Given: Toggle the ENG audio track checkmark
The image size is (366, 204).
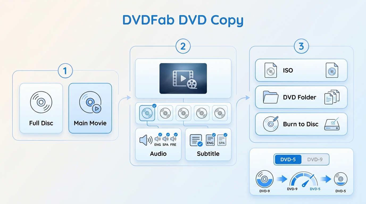Looking at the screenshot, I should coord(160,134).
